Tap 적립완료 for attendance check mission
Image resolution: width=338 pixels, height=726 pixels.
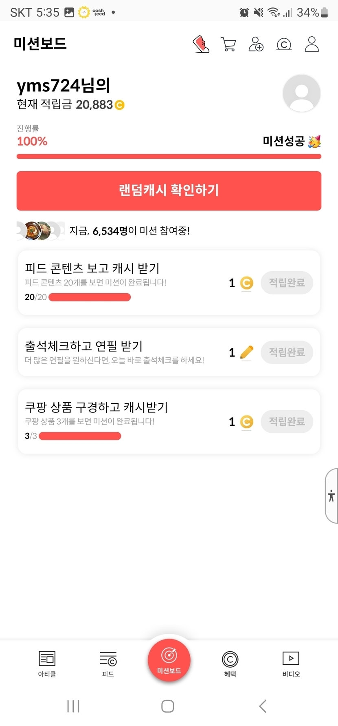(287, 352)
